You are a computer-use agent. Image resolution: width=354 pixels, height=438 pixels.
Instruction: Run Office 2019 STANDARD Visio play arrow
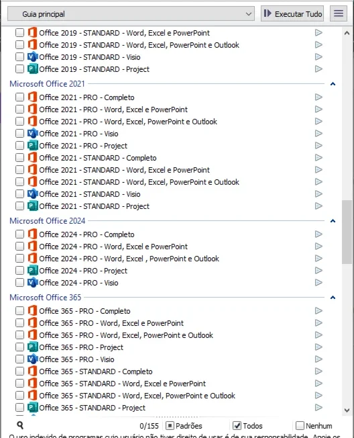tap(318, 57)
